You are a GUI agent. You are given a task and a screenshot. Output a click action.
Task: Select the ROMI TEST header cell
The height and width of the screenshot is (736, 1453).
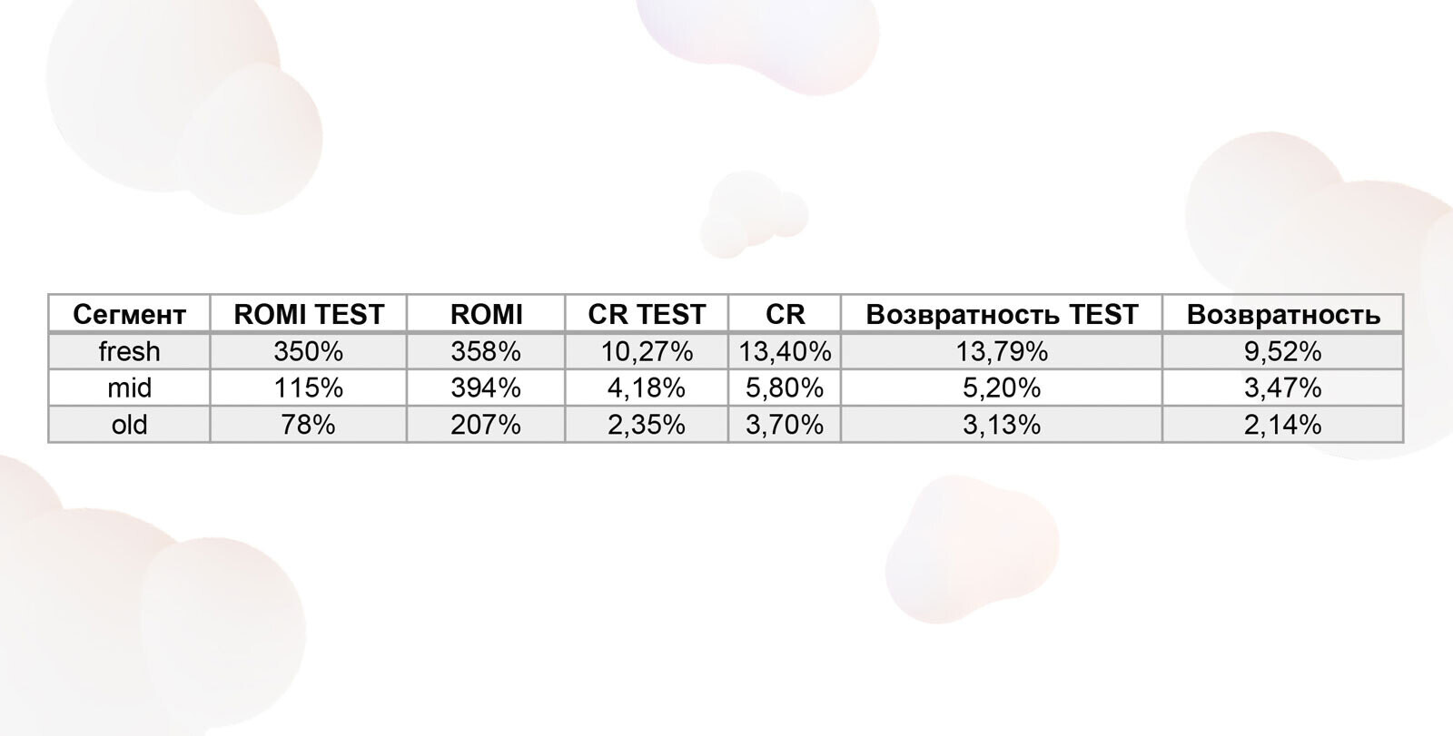tap(309, 314)
